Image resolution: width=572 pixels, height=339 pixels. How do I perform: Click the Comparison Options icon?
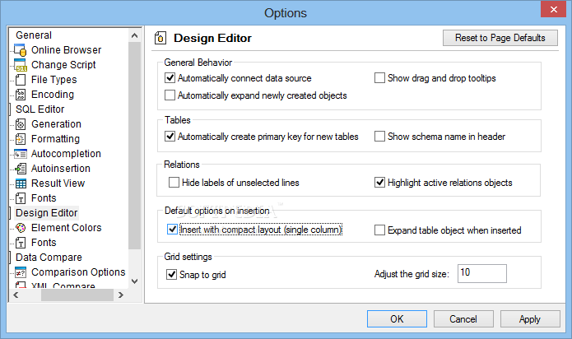pos(21,272)
